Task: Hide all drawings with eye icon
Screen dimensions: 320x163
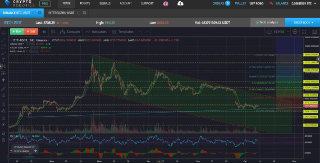Action: pos(4,124)
